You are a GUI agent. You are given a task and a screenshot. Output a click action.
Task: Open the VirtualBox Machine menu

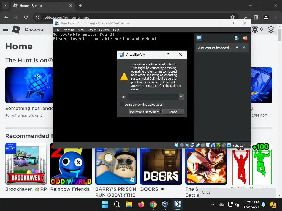point(69,30)
